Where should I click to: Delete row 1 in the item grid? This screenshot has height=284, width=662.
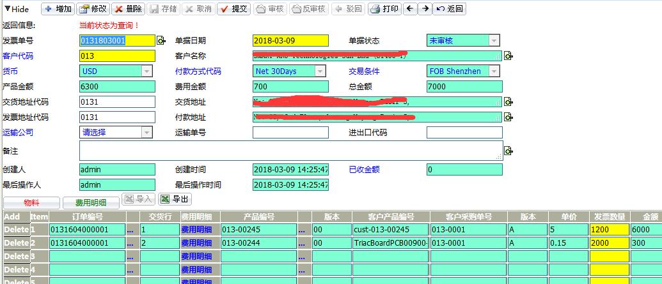point(16,229)
